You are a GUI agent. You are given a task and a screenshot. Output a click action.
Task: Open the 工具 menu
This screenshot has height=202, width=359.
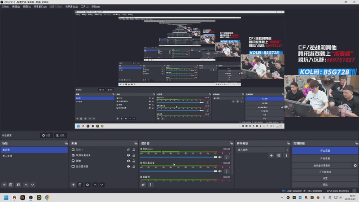pyautogui.click(x=84, y=7)
